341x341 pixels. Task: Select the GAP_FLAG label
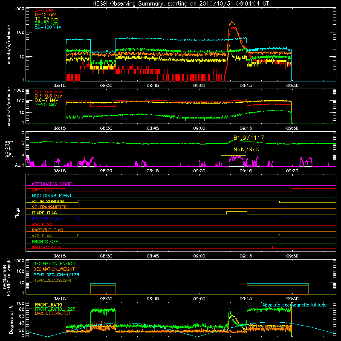pos(42,190)
